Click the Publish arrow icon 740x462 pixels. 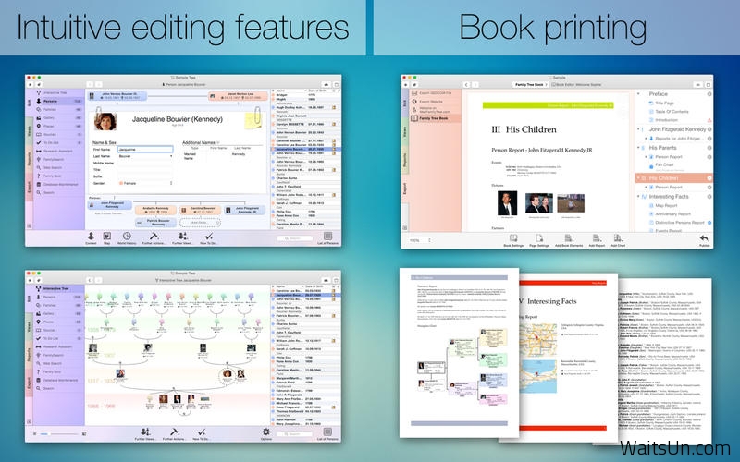point(704,238)
